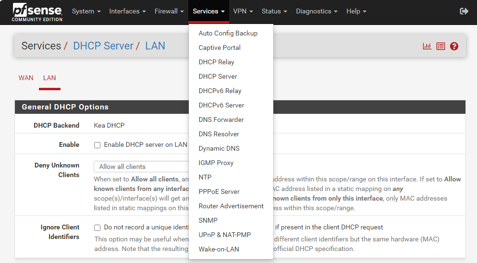Viewport: 477px width, 263px height.
Task: Open the Diagnostics dropdown menu
Action: (317, 11)
